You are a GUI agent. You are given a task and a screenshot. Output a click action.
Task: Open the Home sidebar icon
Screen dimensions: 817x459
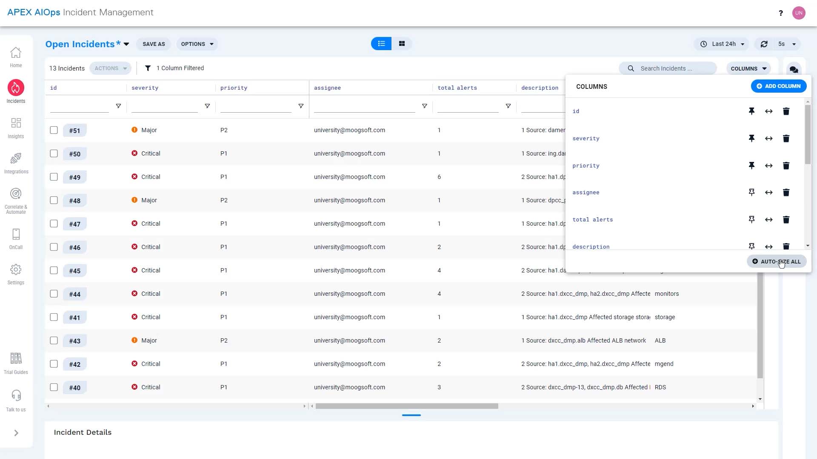[x=16, y=53]
